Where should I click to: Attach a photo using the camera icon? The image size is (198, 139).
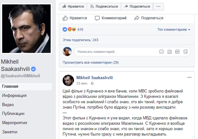click(170, 51)
